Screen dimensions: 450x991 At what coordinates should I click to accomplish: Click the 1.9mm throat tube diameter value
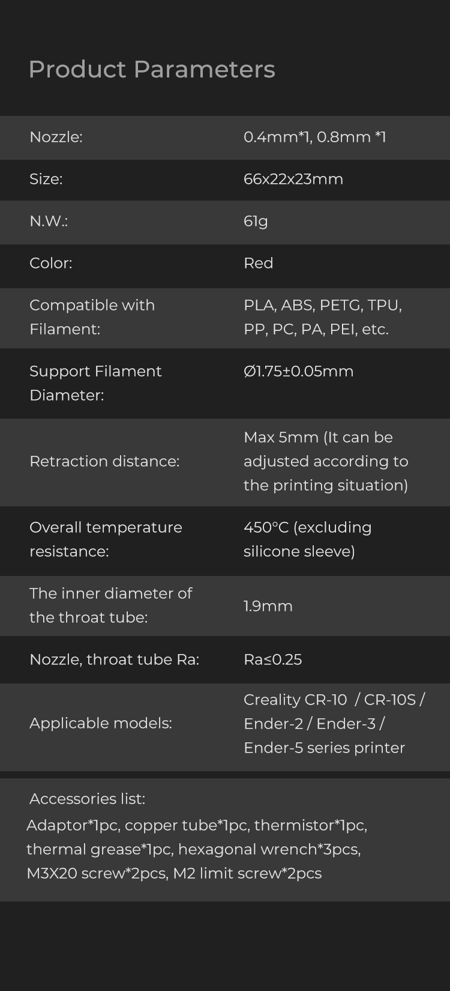[x=268, y=606]
